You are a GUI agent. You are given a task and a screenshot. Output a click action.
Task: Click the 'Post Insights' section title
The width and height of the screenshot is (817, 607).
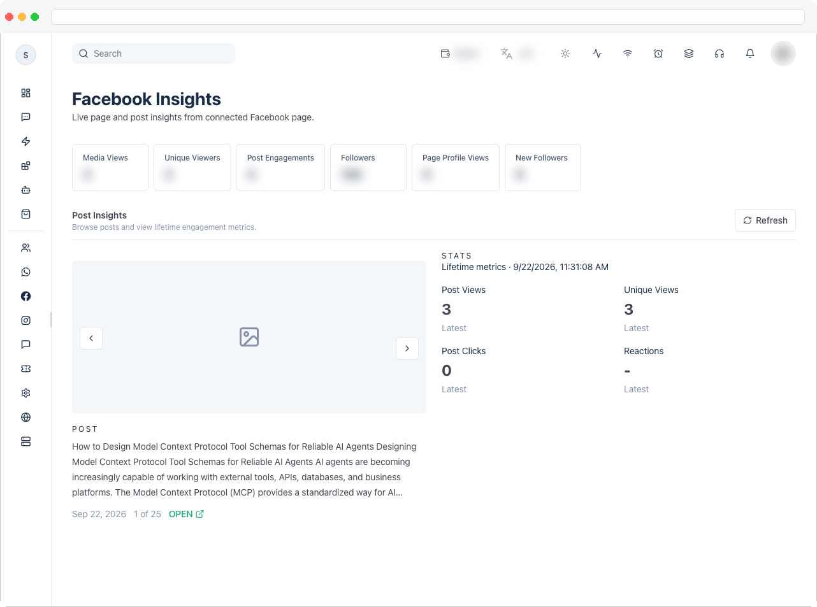(99, 215)
